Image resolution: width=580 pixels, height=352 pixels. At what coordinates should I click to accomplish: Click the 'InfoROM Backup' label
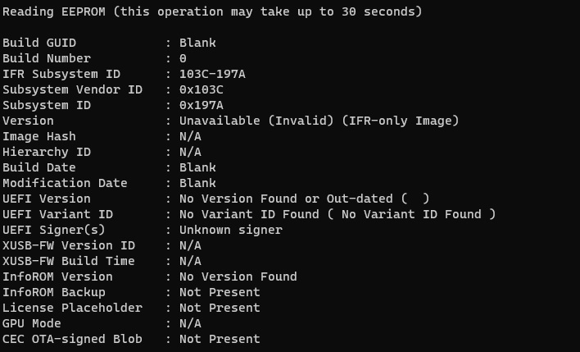pos(54,292)
